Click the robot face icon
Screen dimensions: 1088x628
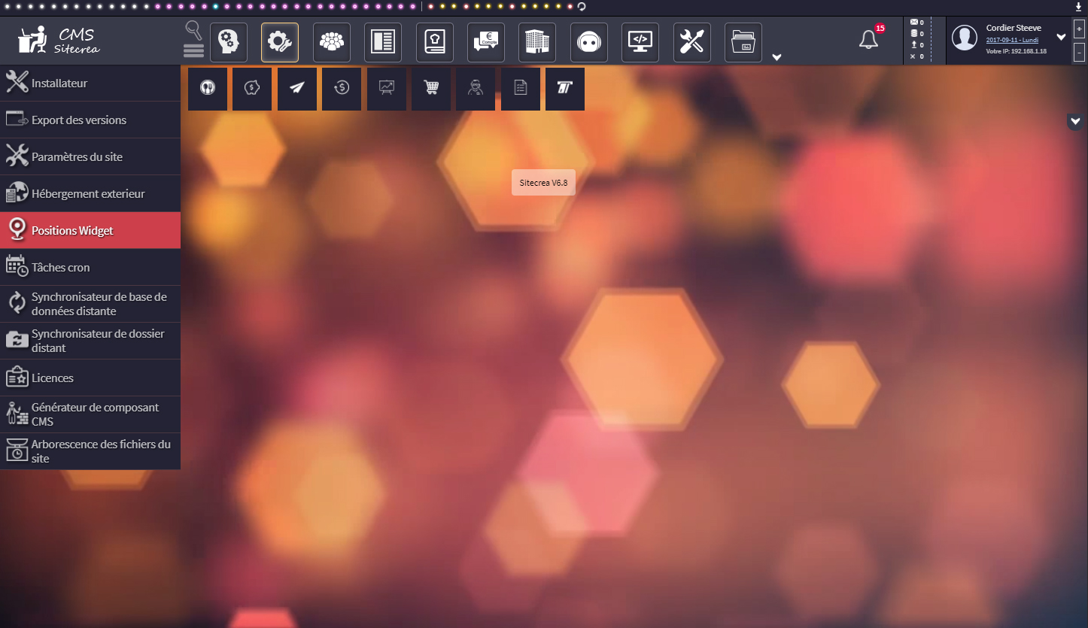click(x=588, y=42)
